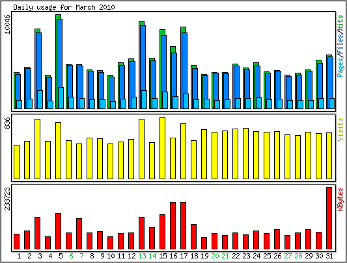This screenshot has width=347, height=263.
Task: Click the 10046 hits axis value
Action: tap(7, 24)
